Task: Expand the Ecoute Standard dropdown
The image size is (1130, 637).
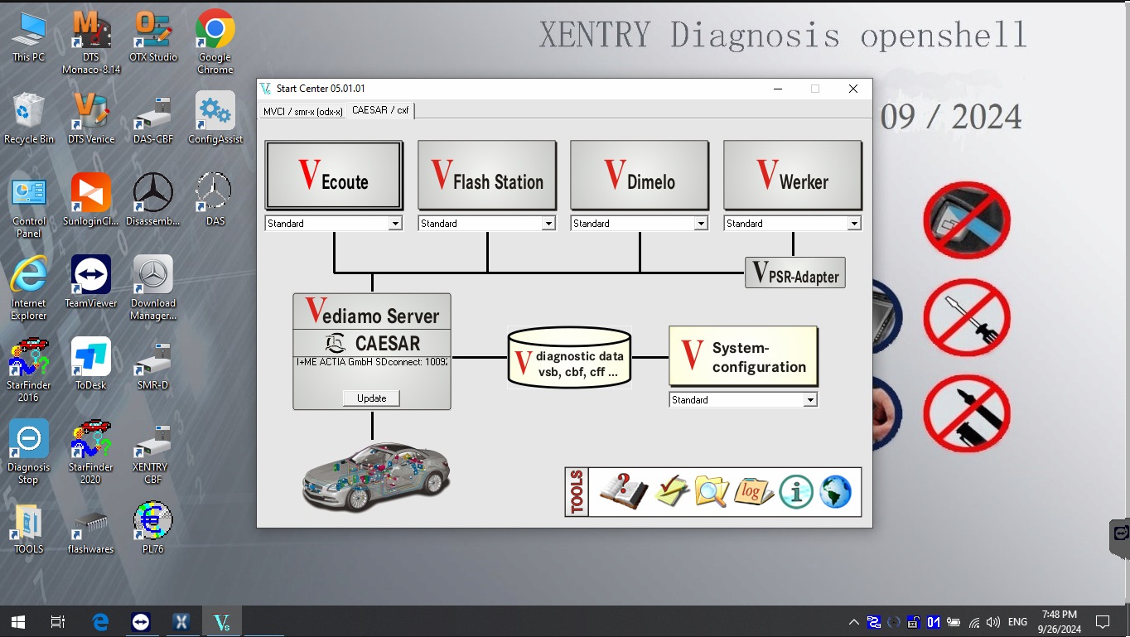Action: (x=395, y=224)
